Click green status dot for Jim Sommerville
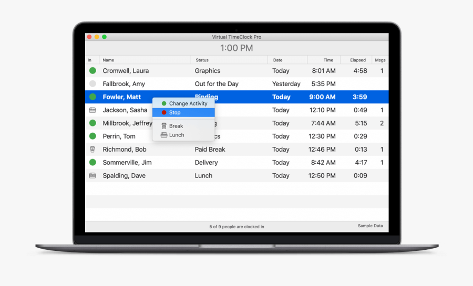473x286 pixels. (92, 163)
